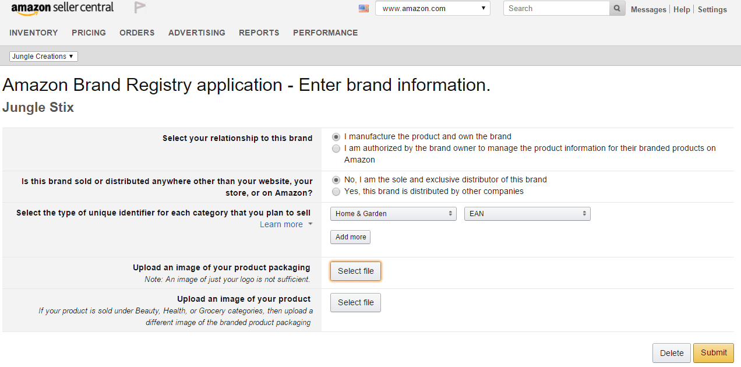This screenshot has height=367, width=741.
Task: Click the magnifying glass search button
Action: pyautogui.click(x=617, y=8)
